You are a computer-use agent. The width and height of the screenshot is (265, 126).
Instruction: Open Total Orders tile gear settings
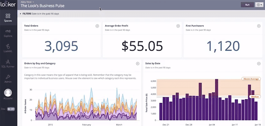tap(97, 26)
